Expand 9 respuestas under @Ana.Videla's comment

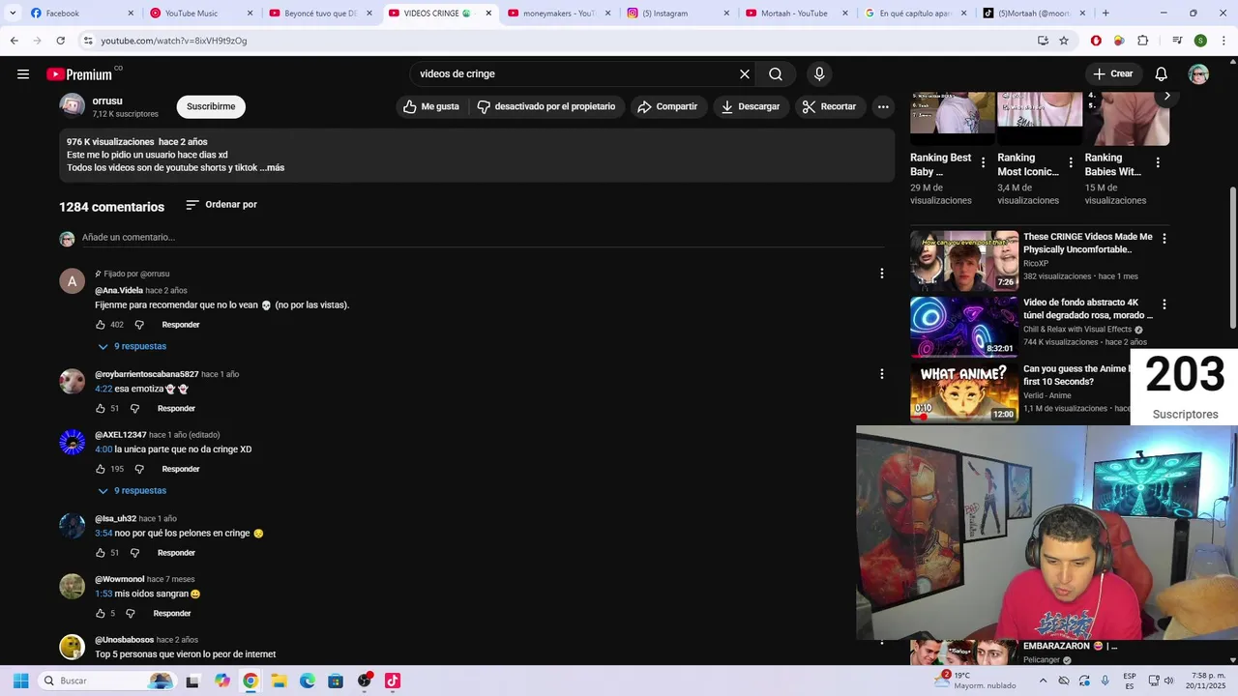tap(132, 346)
